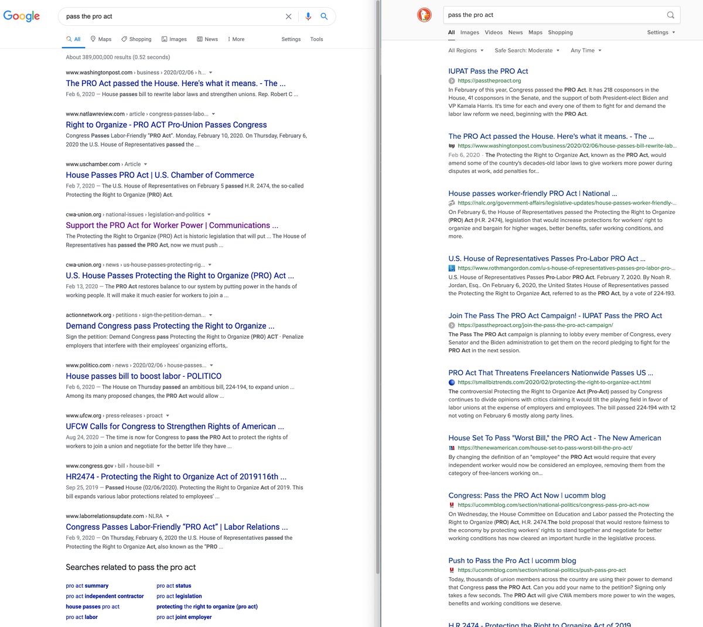Expand natlawreview.com result options arrow
Image resolution: width=703 pixels, height=627 pixels.
point(213,114)
